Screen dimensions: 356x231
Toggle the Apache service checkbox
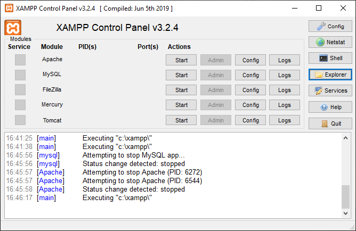click(20, 60)
